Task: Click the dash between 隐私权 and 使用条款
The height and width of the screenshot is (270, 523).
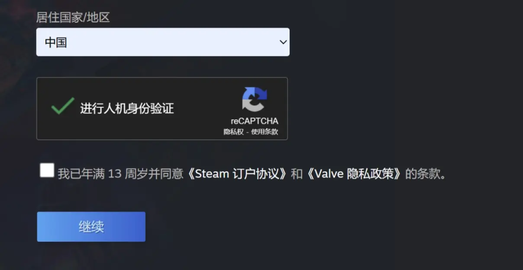Action: [248, 132]
